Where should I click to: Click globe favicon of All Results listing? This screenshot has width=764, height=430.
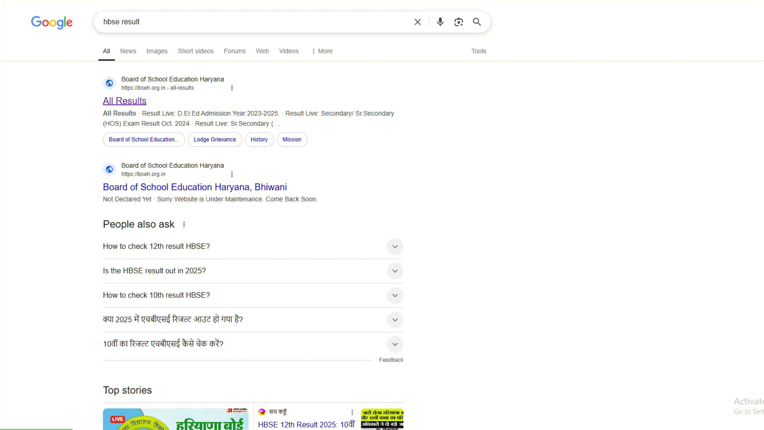(x=109, y=83)
